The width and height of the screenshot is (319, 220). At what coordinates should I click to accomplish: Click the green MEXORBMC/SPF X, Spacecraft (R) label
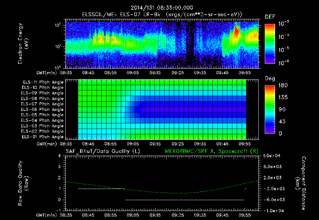212,151
